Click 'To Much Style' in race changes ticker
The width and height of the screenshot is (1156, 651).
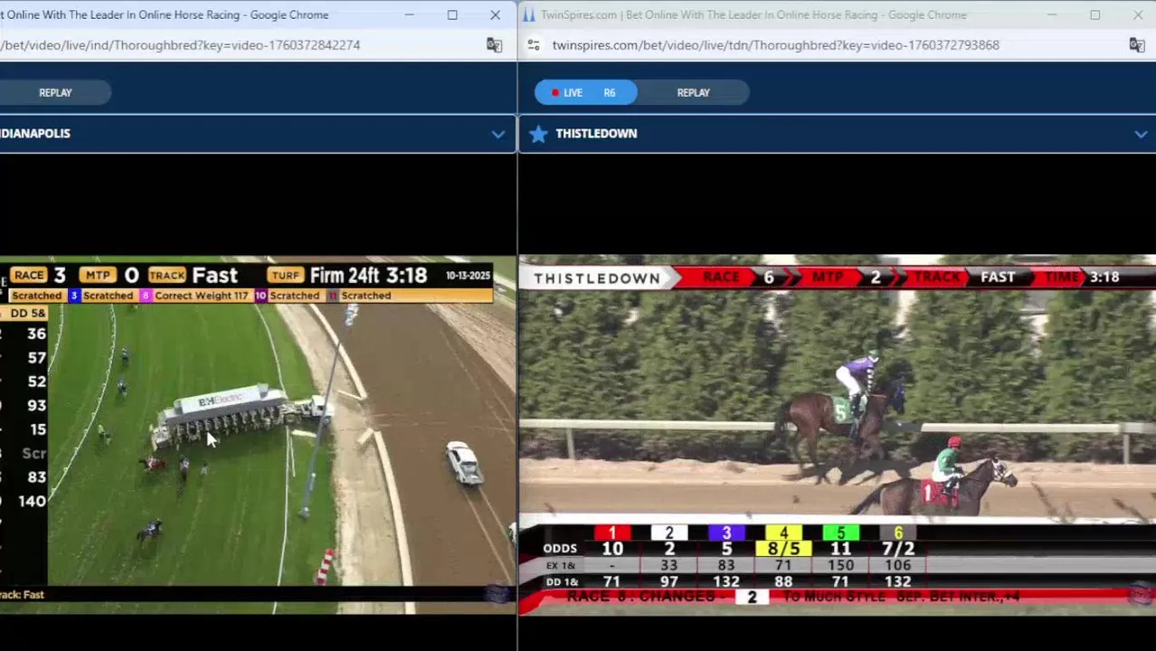pyautogui.click(x=836, y=598)
